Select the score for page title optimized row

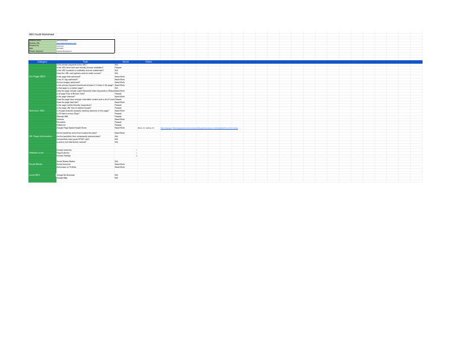[x=126, y=77]
